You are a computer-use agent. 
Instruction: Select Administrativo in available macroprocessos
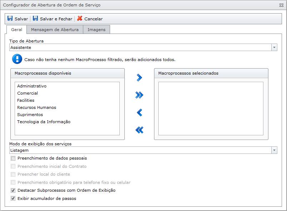(x=32, y=86)
